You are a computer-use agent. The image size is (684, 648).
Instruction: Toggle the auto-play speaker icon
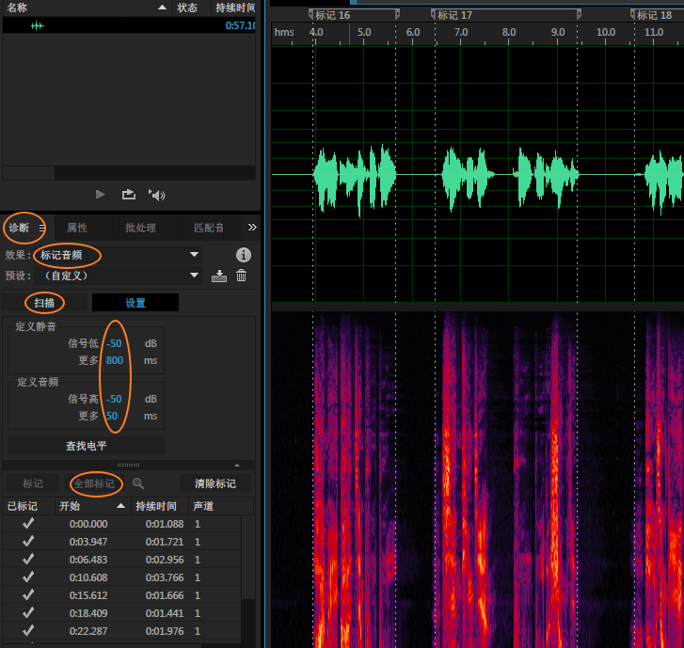pyautogui.click(x=156, y=195)
